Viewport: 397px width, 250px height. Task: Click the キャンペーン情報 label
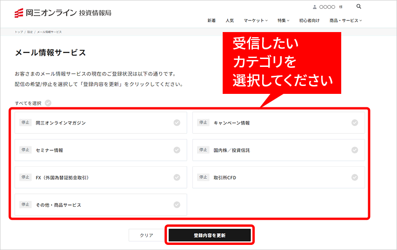point(232,123)
